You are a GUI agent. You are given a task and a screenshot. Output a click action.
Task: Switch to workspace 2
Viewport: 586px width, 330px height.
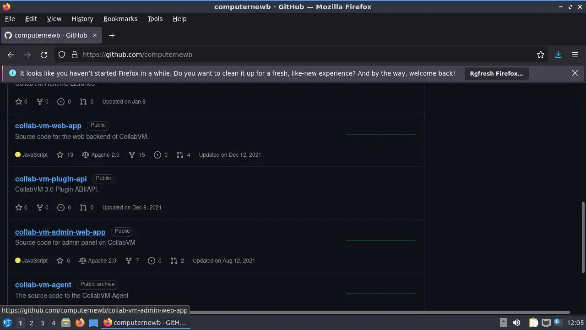point(31,323)
